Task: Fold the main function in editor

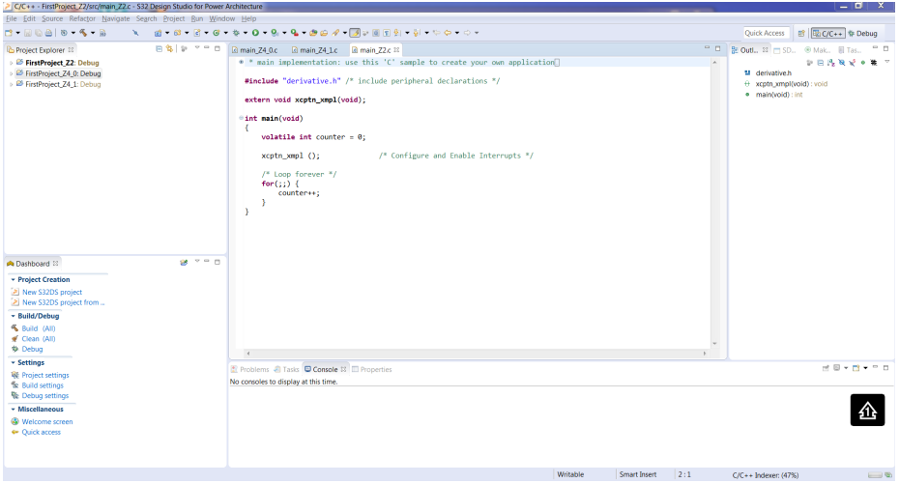Action: [241, 118]
